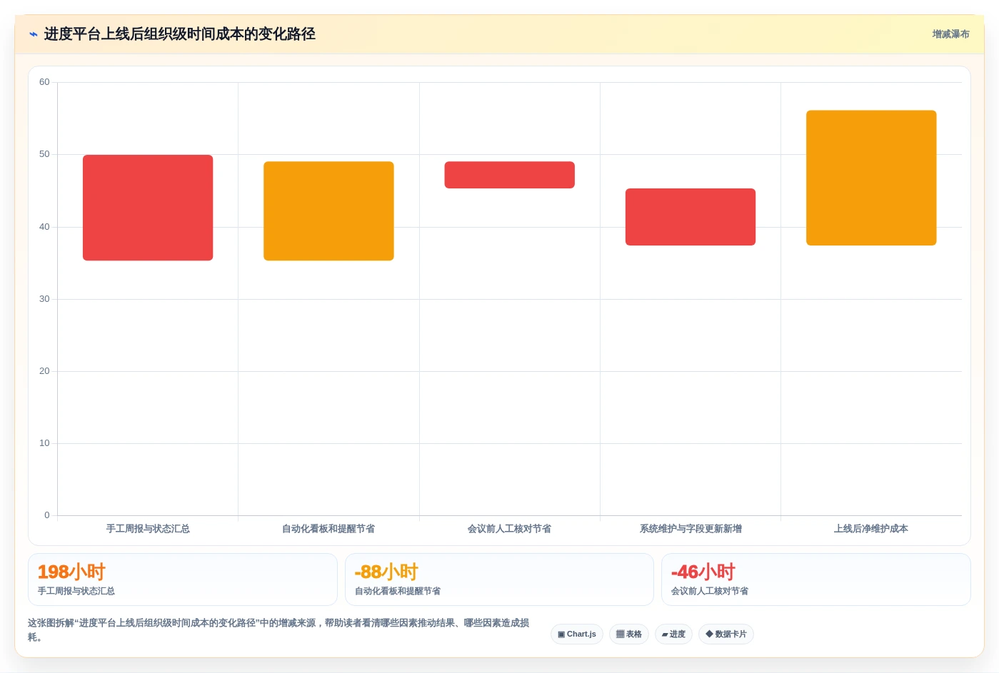Click the description paragraph below the cards
Screen dimensions: 999x673
[278, 630]
